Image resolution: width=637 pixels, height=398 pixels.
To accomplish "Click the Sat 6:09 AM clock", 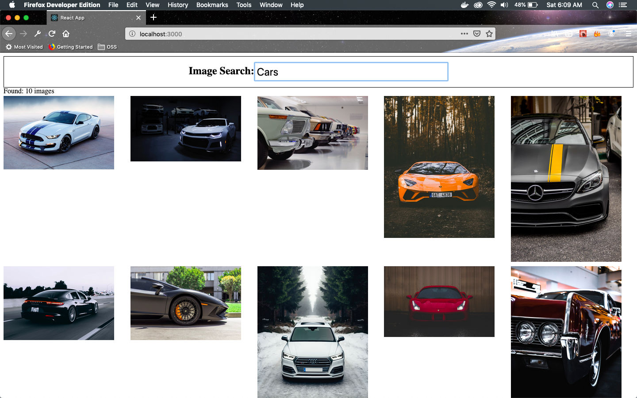I will [x=564, y=5].
